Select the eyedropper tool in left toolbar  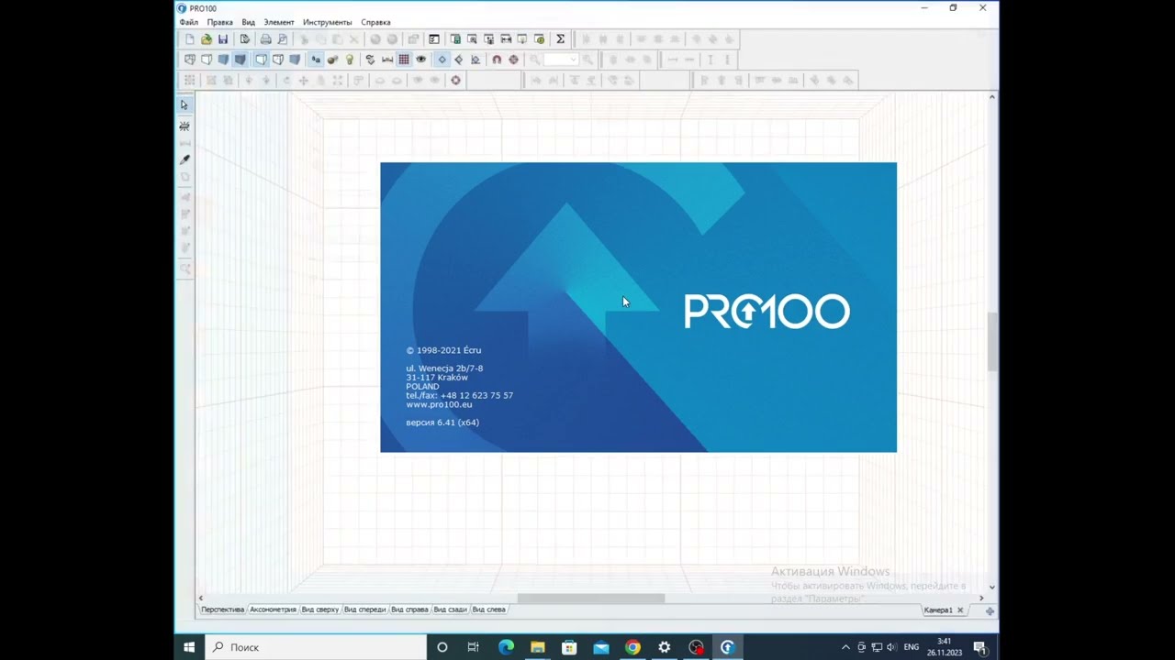[185, 159]
